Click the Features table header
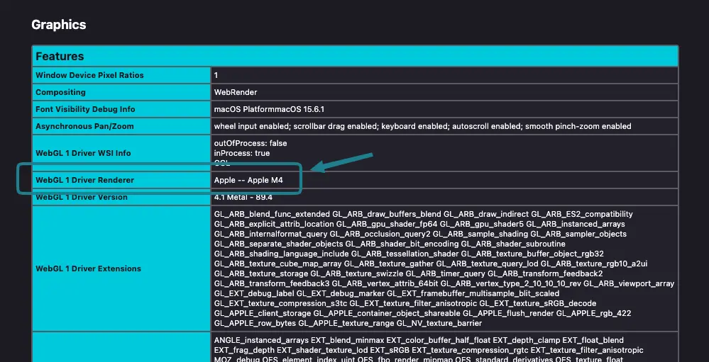This screenshot has height=362, width=709. 355,57
